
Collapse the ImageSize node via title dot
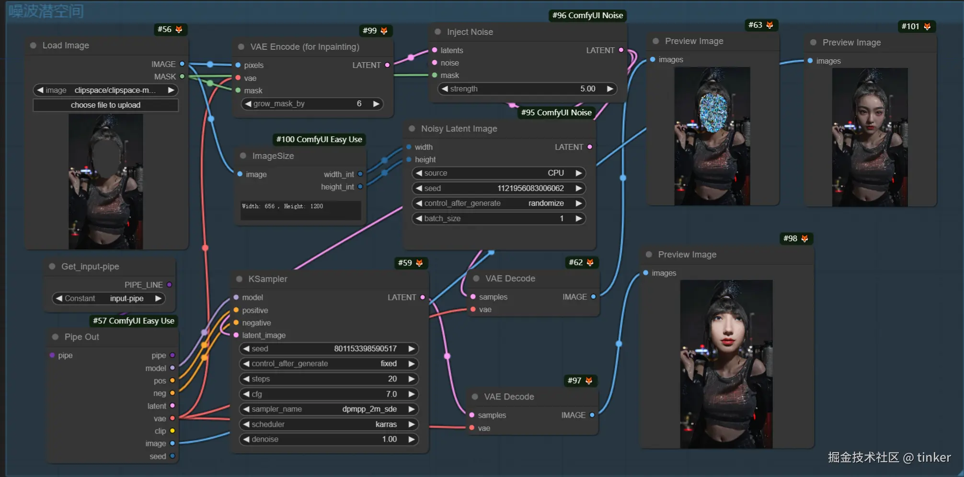click(x=243, y=155)
